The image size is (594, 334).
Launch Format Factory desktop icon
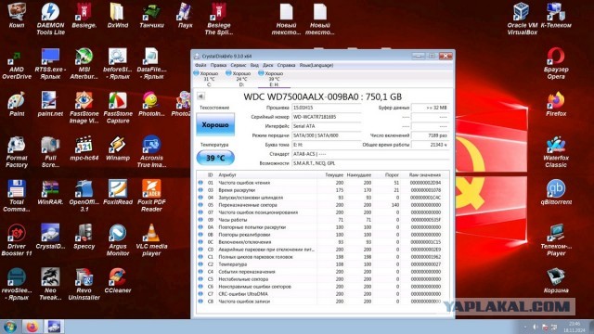coord(17,151)
